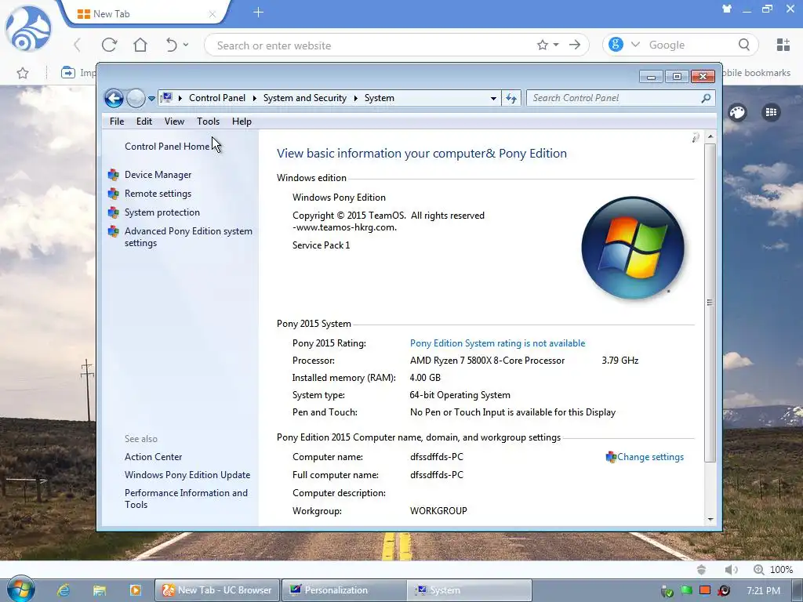Focus the Search Control Panel box

tap(615, 98)
